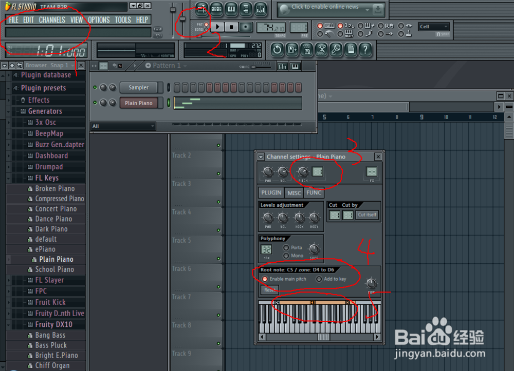Toggle step editing mode option
This screenshot has width=514, height=371.
pos(361,34)
